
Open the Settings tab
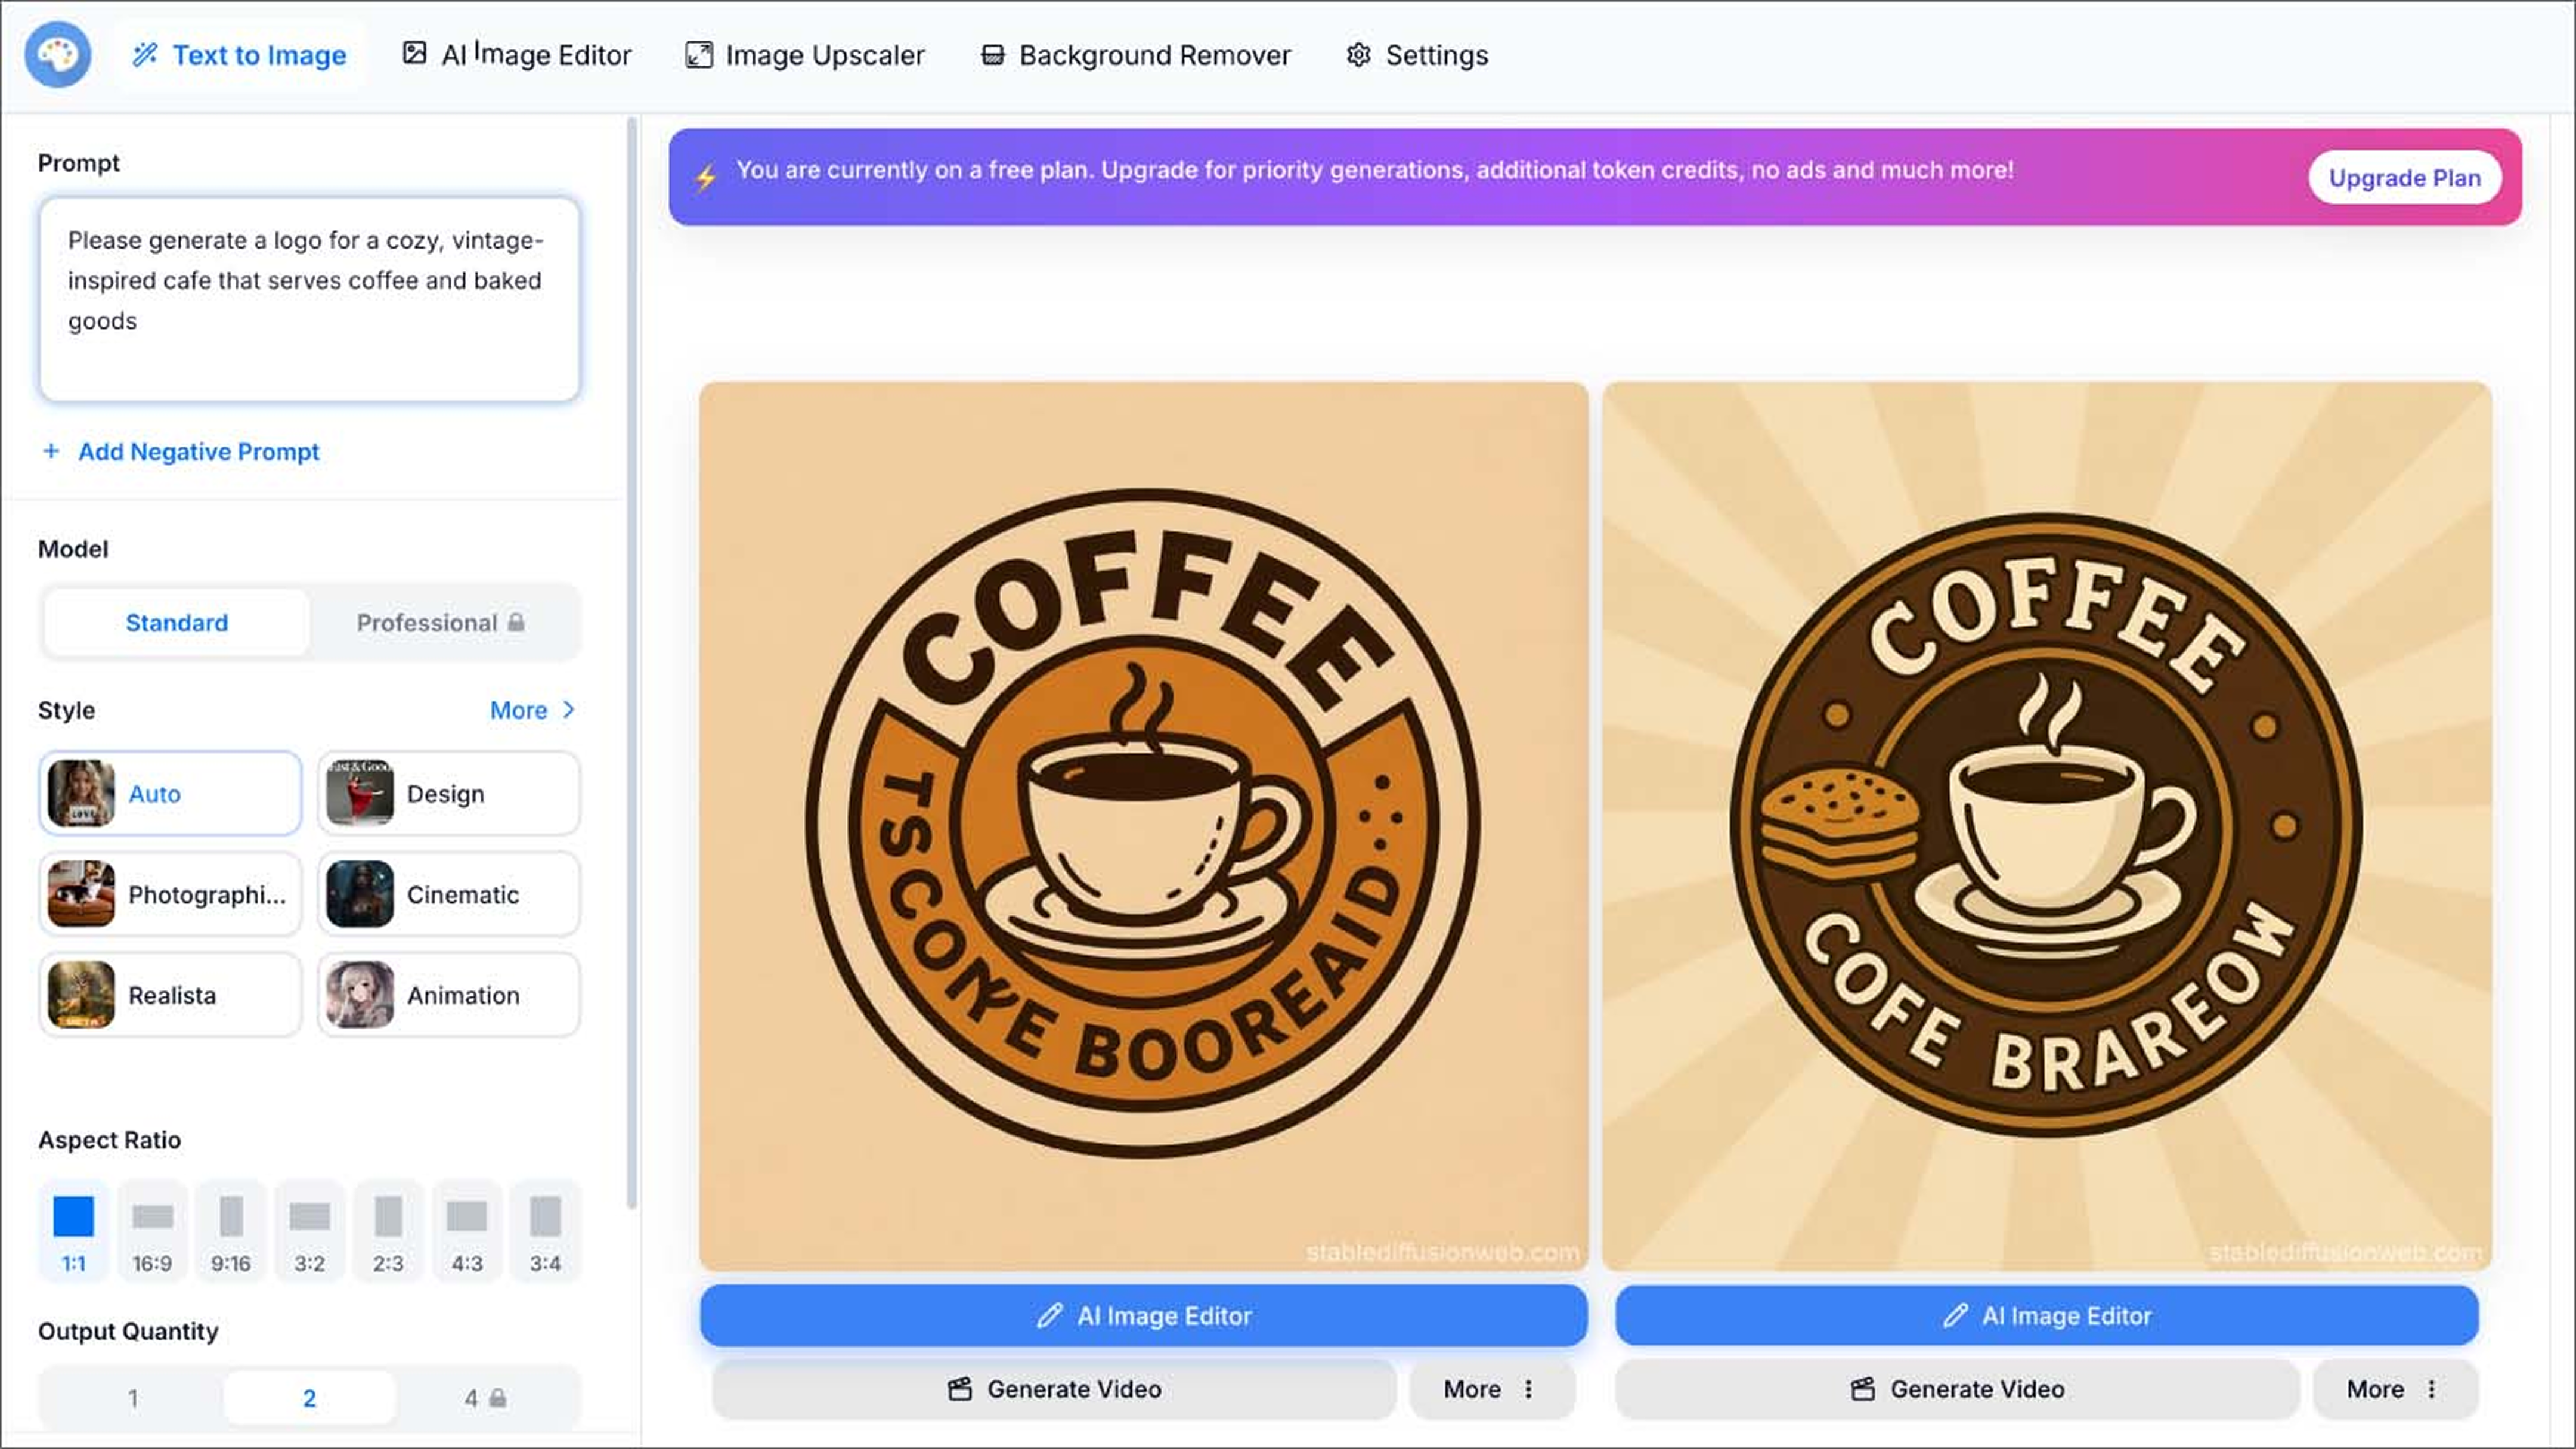tap(1417, 55)
